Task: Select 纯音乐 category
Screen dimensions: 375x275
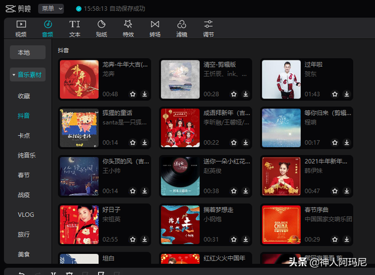Action: click(26, 155)
